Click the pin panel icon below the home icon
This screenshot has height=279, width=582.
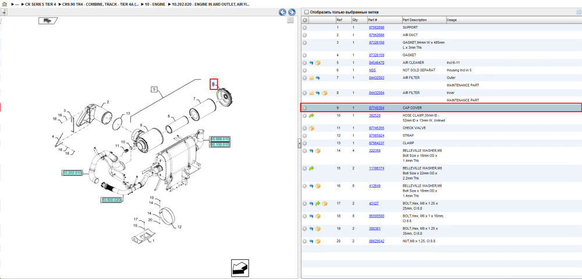point(4,12)
